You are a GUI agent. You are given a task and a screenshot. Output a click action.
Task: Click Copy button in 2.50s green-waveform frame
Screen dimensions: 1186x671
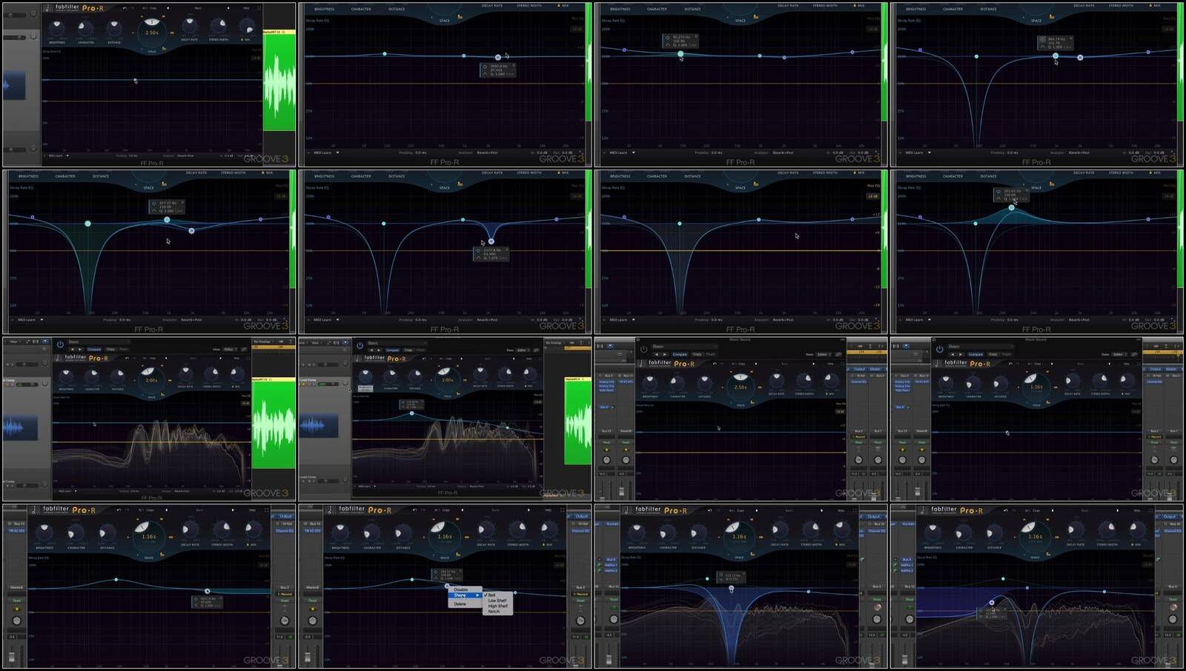(153, 8)
